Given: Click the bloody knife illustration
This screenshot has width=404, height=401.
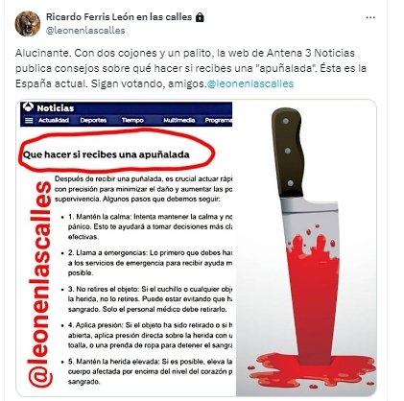Looking at the screenshot, I should tap(306, 248).
